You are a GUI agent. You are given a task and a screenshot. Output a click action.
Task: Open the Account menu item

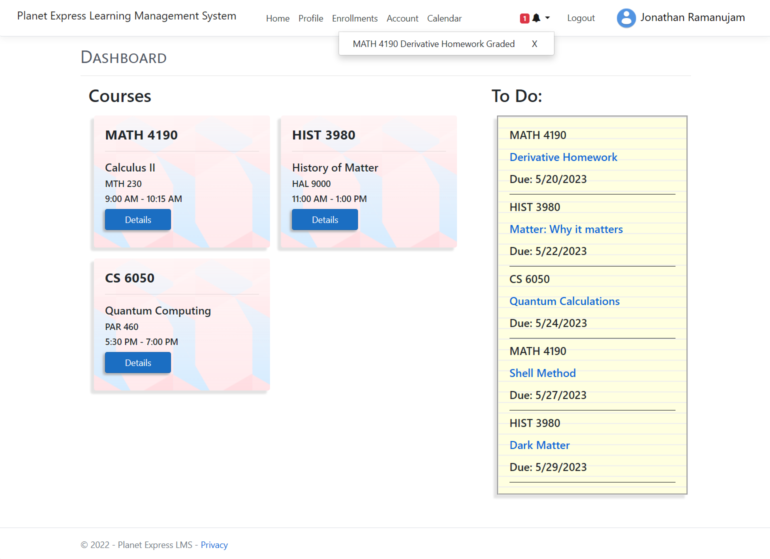click(402, 18)
